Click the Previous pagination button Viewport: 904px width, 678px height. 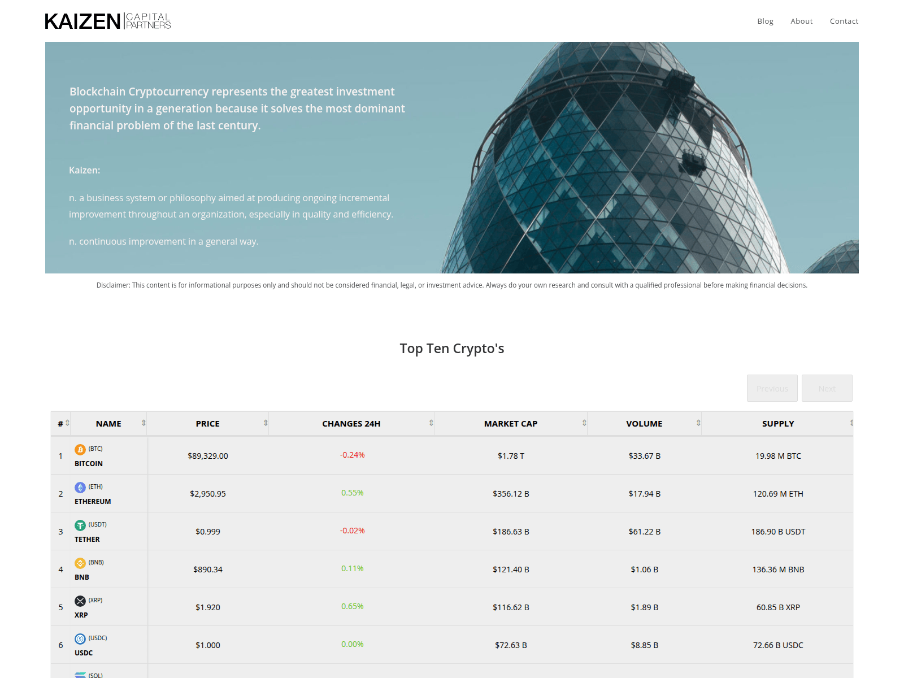click(x=772, y=388)
